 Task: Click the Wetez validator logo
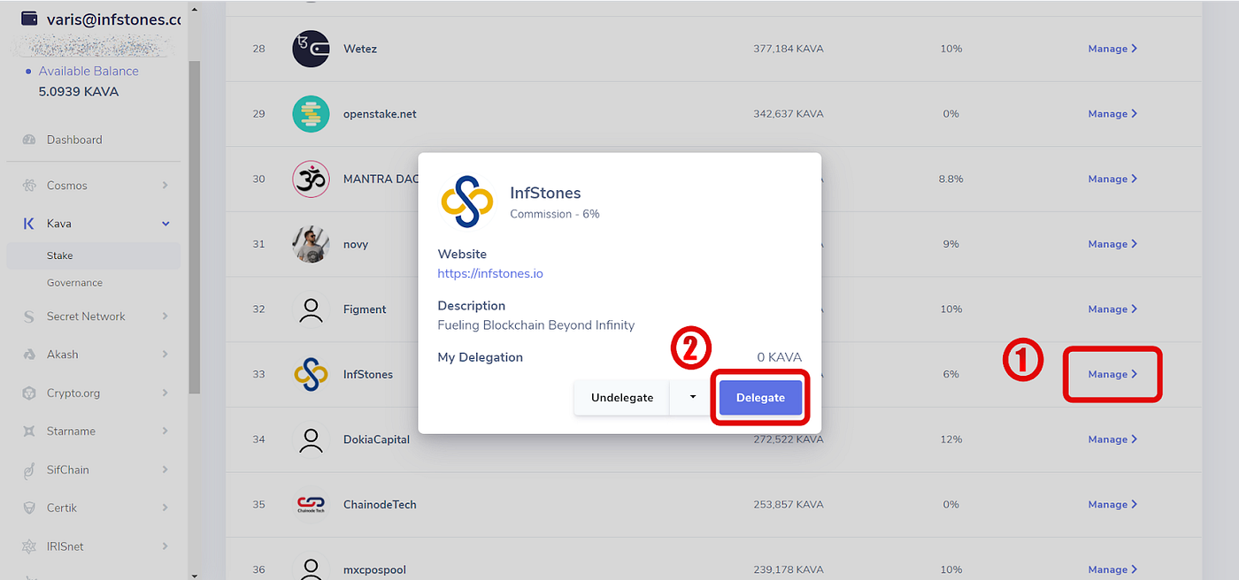pos(311,49)
